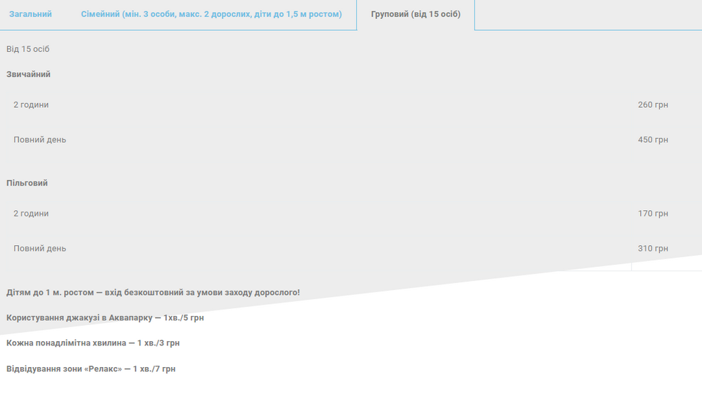Screen dimensions: 702x393
Task: Click the 'Від 15 осіб' description text
Action: pos(28,49)
